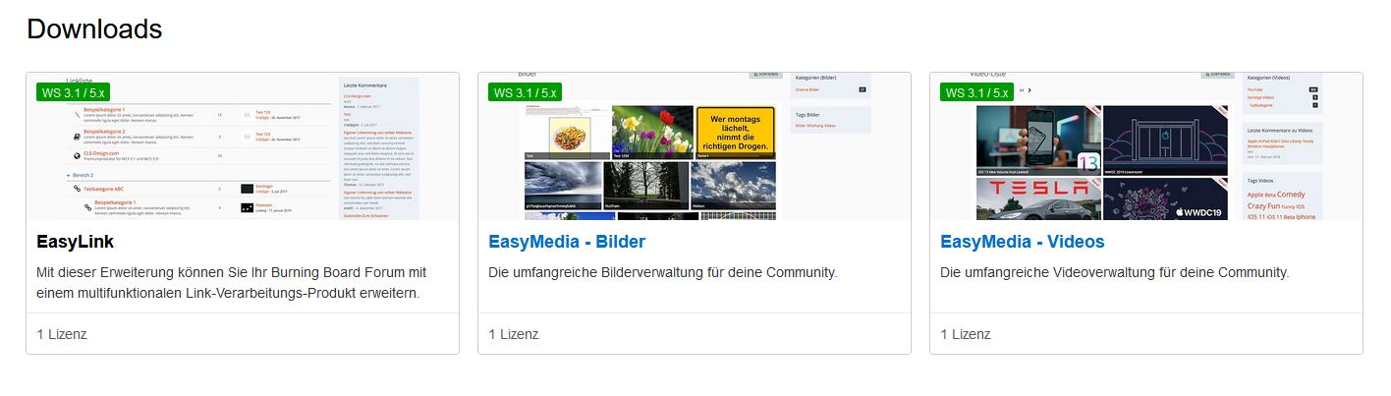Image resolution: width=1391 pixels, height=396 pixels.
Task: Click the EasyLink description text
Action: pos(231,282)
